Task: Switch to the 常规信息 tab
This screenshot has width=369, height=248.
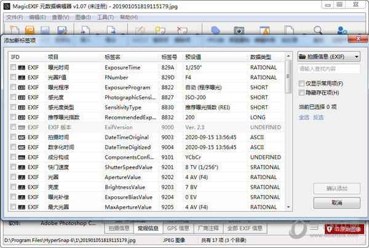Action: tap(148, 228)
